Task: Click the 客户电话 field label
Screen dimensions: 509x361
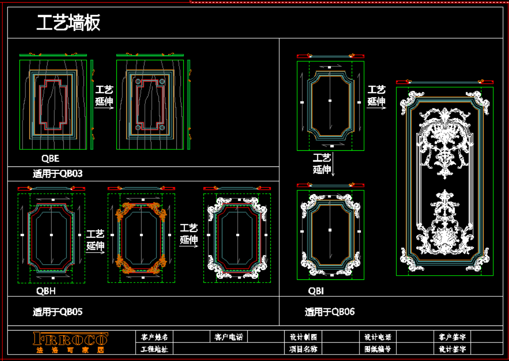Action: [228, 337]
